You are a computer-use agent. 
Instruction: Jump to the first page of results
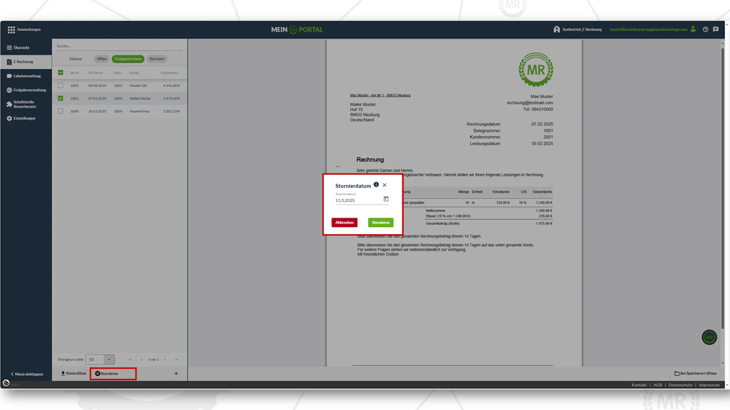(x=130, y=360)
